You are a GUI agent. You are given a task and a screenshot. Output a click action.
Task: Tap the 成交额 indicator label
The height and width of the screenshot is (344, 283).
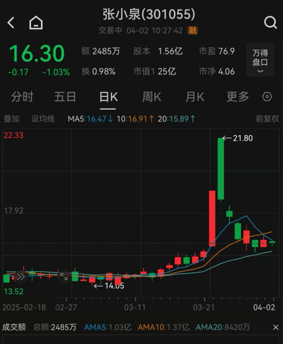tap(14, 328)
